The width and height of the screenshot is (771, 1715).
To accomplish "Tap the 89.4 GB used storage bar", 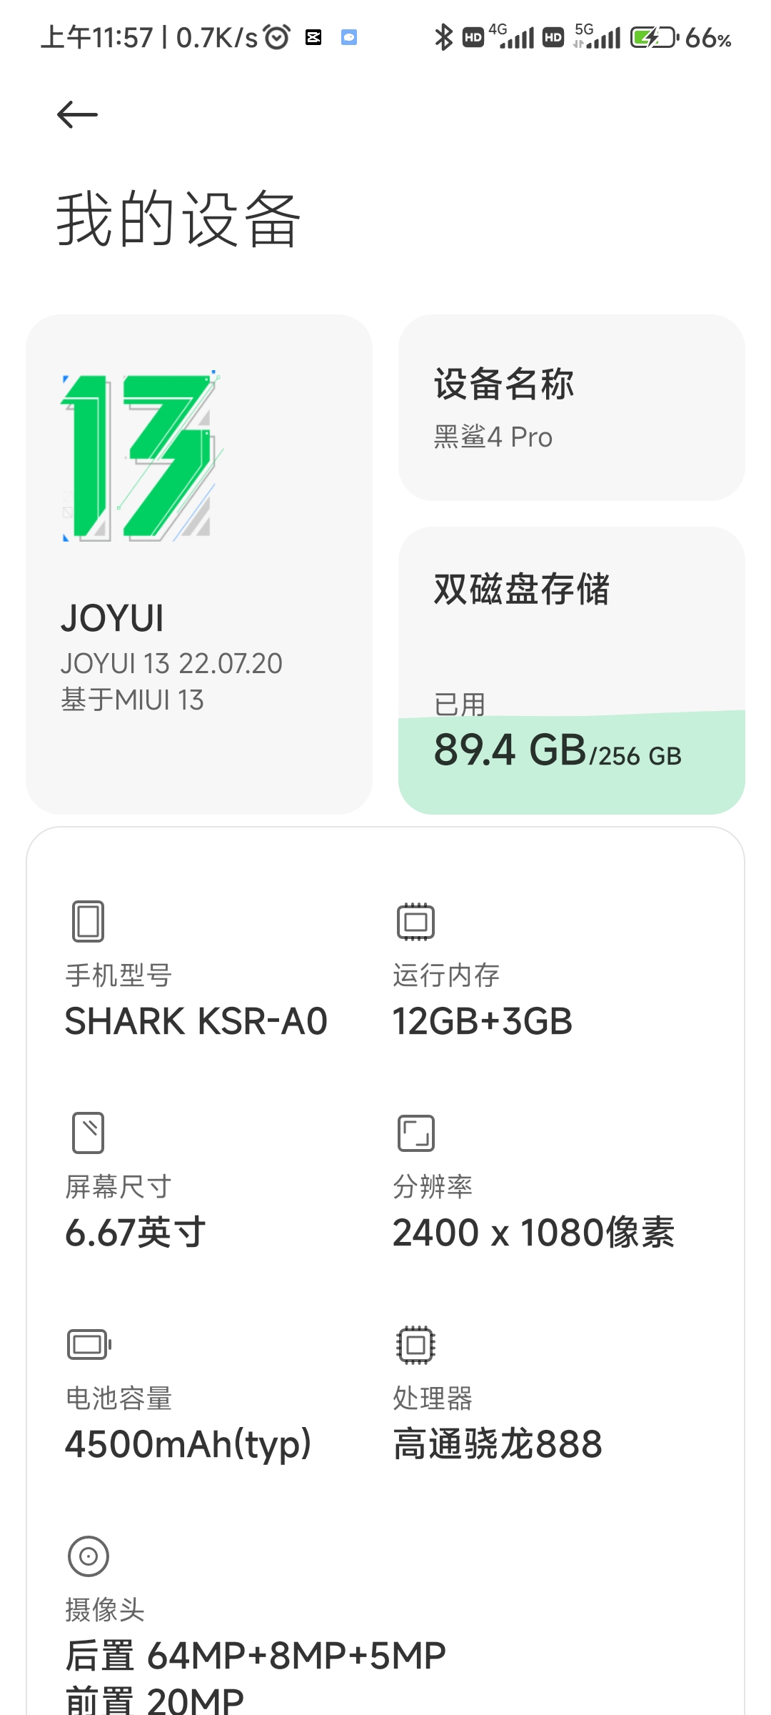I will point(572,762).
